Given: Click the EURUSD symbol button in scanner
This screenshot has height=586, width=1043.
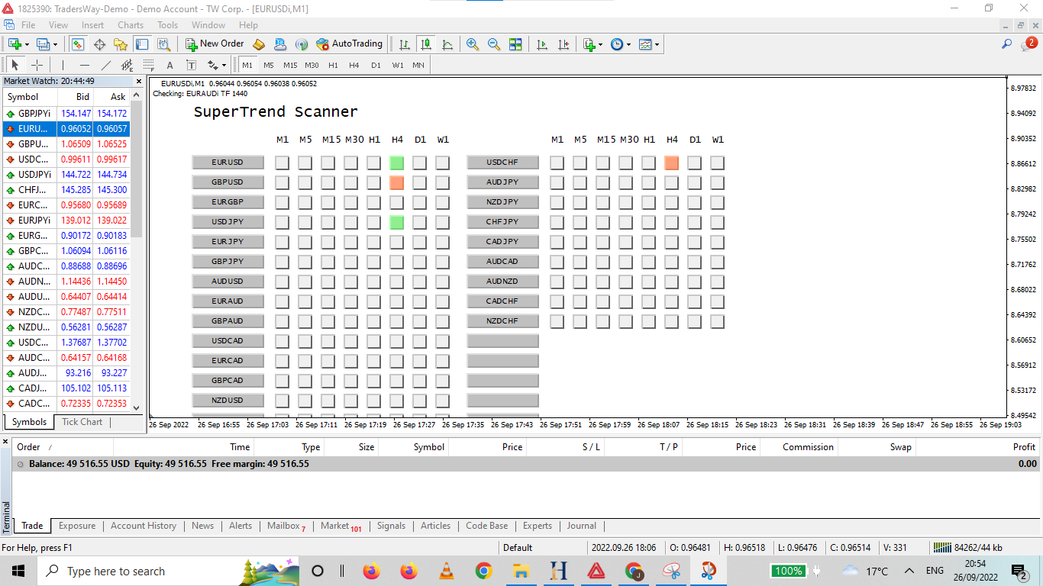Looking at the screenshot, I should [228, 163].
